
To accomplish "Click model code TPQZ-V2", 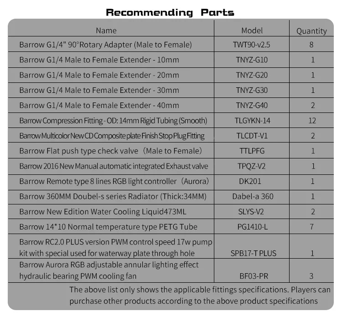I will pyautogui.click(x=251, y=166).
